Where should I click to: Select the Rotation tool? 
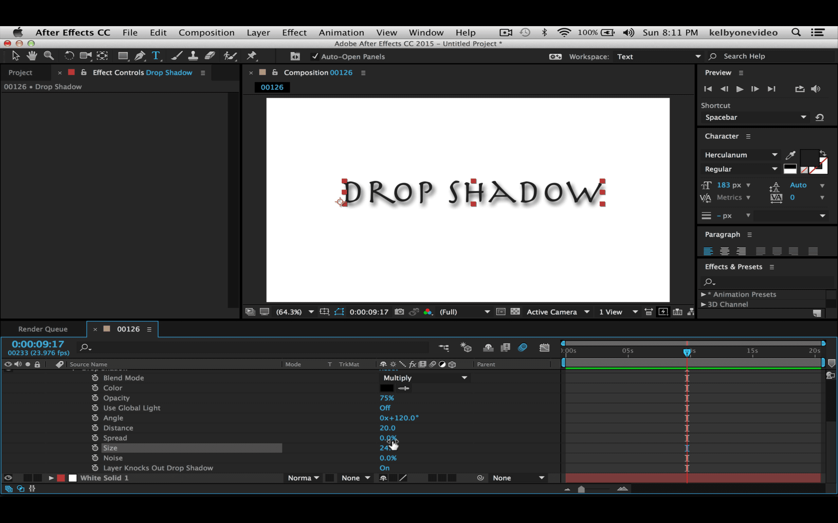point(69,56)
